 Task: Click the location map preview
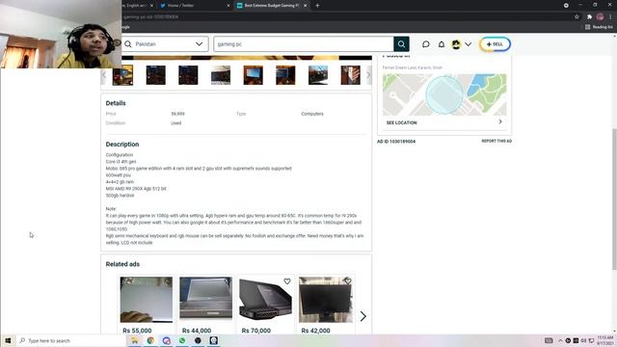444,94
